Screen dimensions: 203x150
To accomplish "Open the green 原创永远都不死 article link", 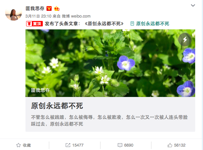I will pyautogui.click(x=152, y=24).
